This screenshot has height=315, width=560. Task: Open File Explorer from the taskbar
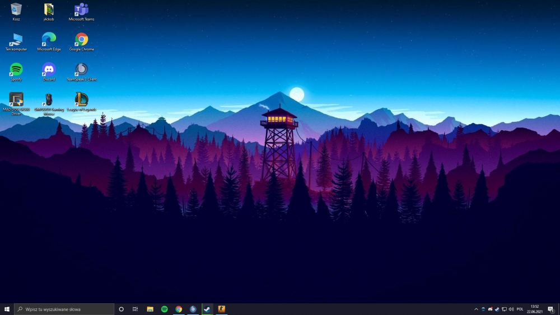point(150,309)
